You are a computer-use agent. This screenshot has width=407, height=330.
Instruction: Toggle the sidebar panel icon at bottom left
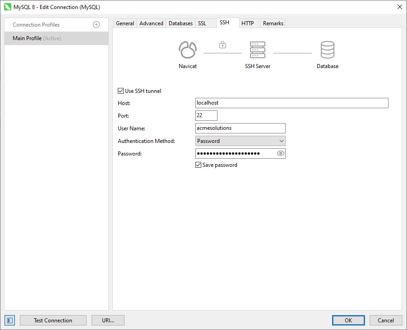(x=10, y=321)
